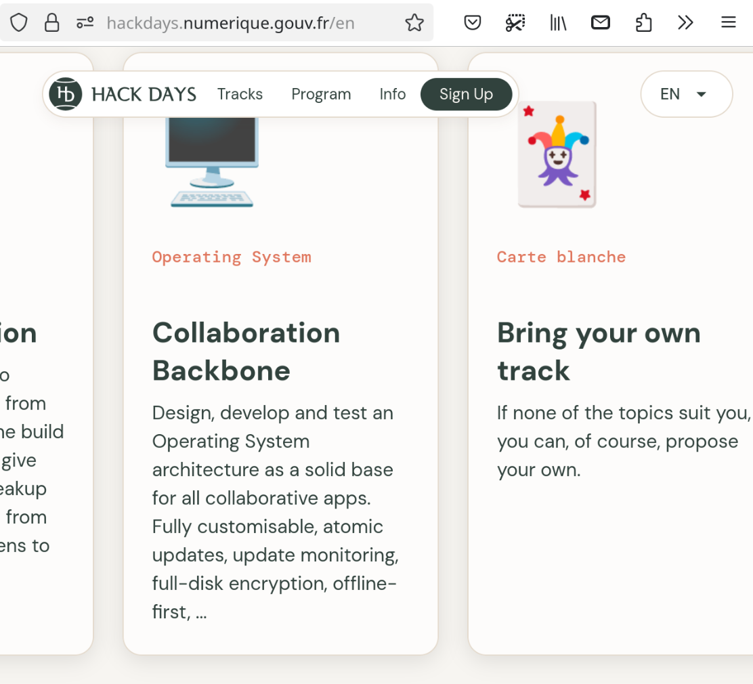Click the HD Hack Days logo

pos(66,94)
